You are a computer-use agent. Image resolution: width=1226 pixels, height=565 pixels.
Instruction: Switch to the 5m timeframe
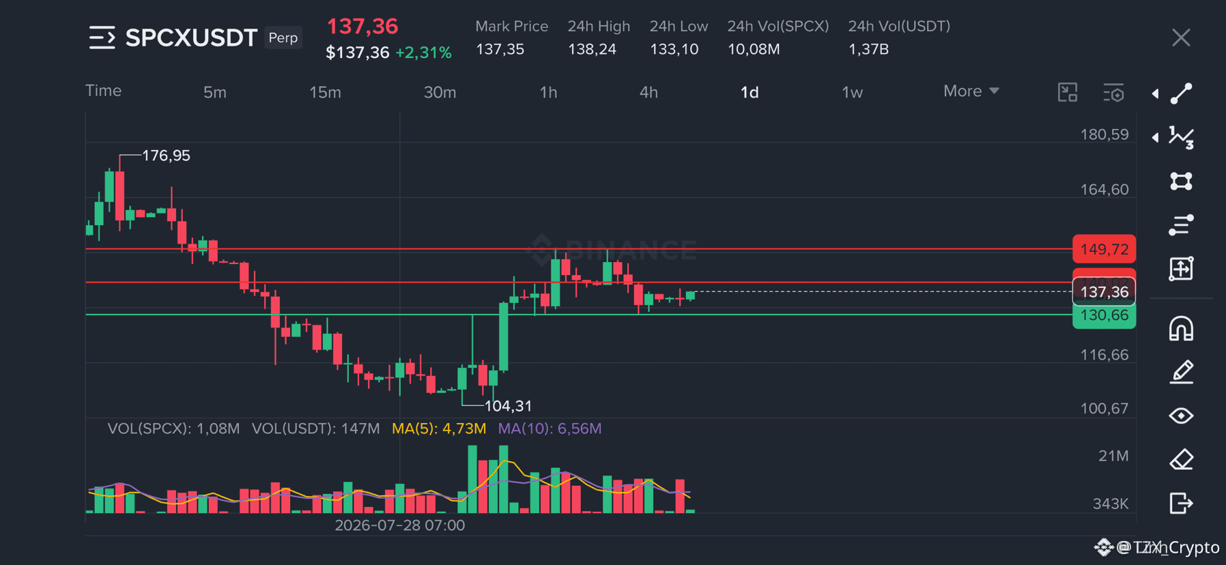tap(215, 92)
